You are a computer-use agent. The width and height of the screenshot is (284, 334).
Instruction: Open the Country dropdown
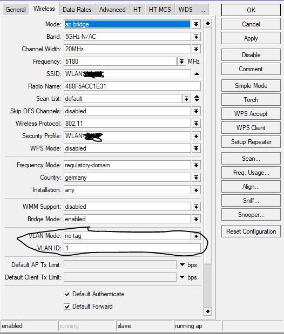(x=196, y=178)
